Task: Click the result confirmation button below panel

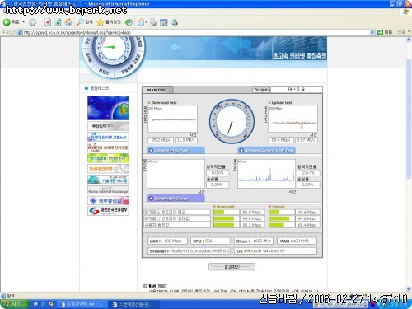Action: coord(232,267)
